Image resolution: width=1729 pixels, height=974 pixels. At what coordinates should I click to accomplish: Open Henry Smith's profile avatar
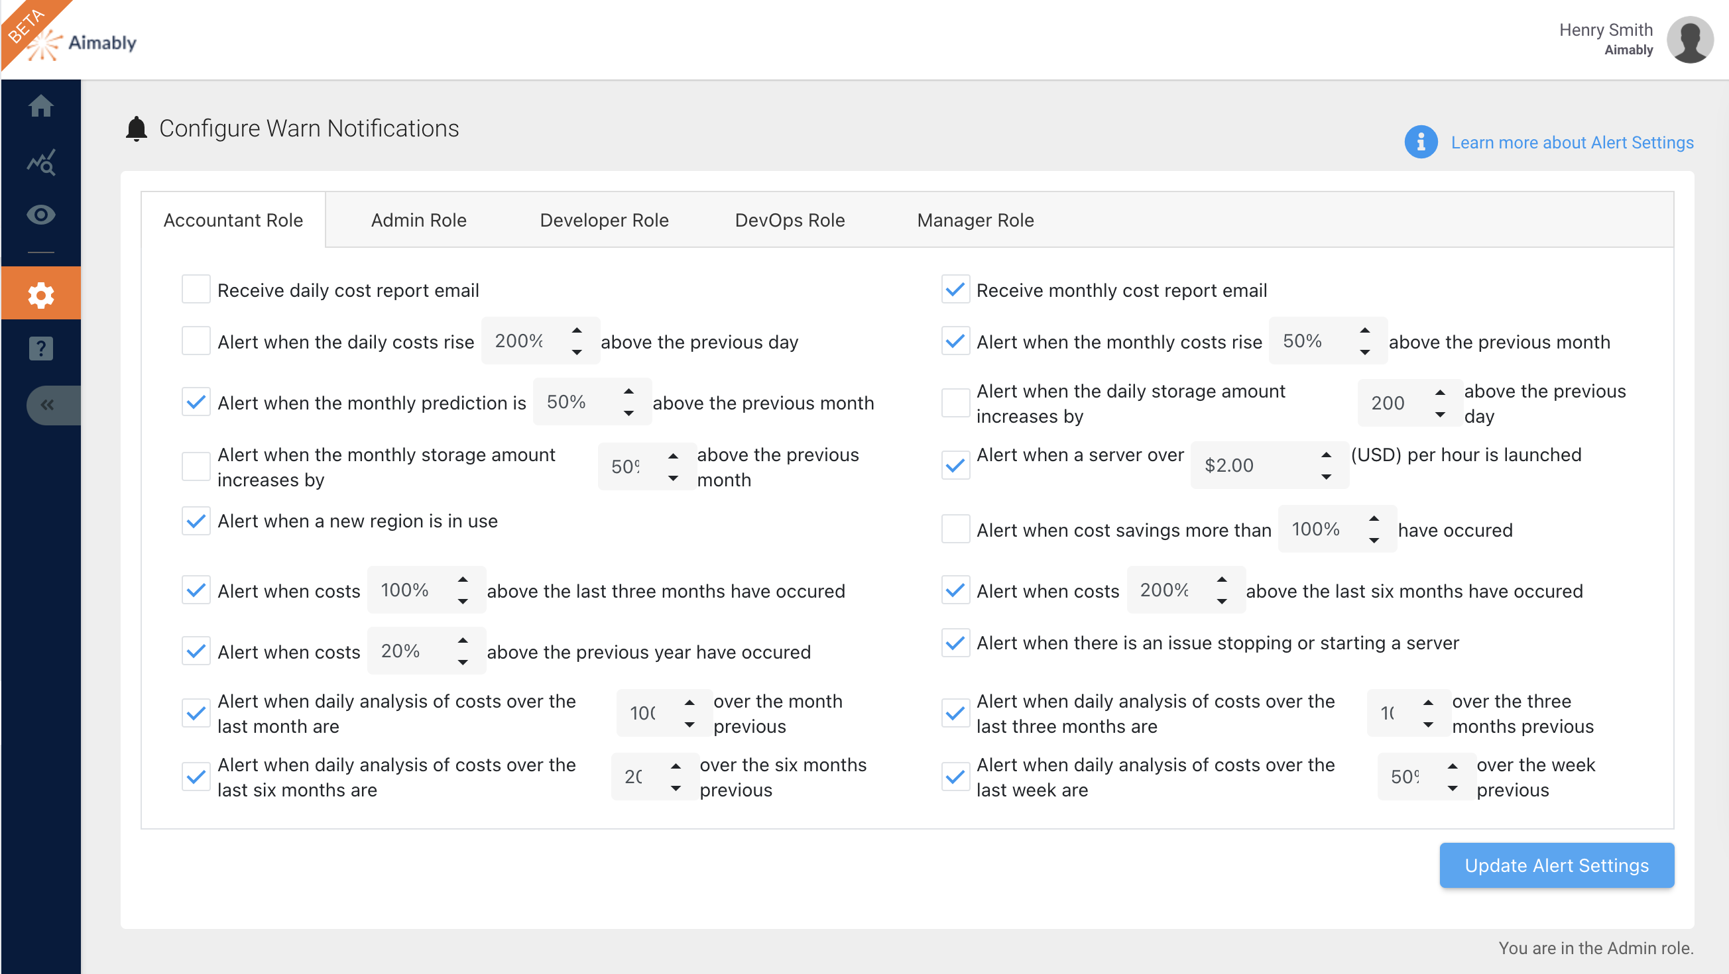(1690, 40)
